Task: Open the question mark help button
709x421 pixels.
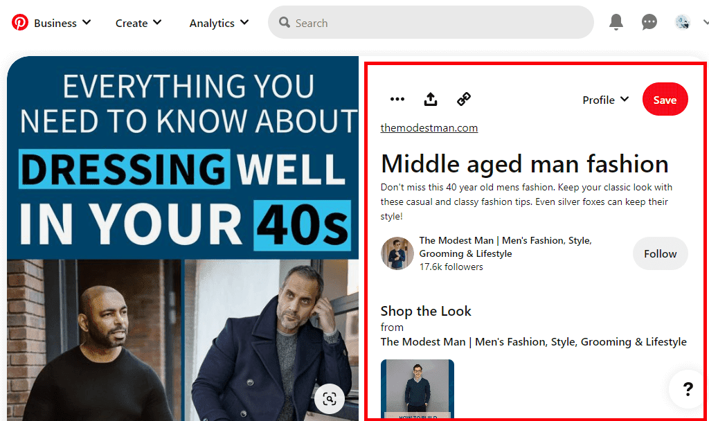Action: click(688, 389)
